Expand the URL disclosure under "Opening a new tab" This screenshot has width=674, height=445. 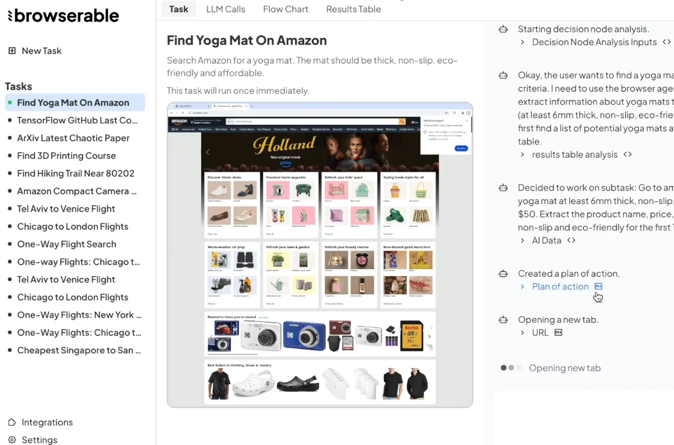coord(523,332)
